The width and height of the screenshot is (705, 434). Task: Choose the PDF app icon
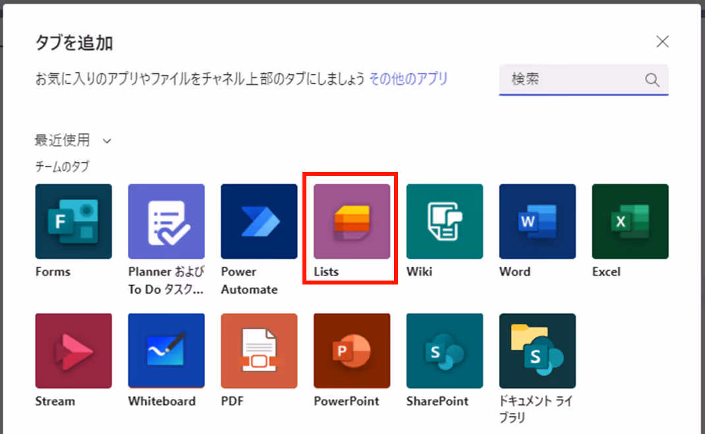point(259,351)
